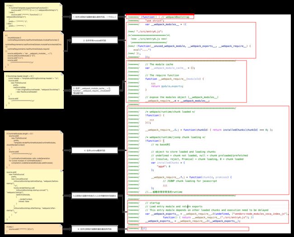This screenshot has width=294, height=237.
Task: Click the "// The module cache" comment
Action: pos(159,64)
